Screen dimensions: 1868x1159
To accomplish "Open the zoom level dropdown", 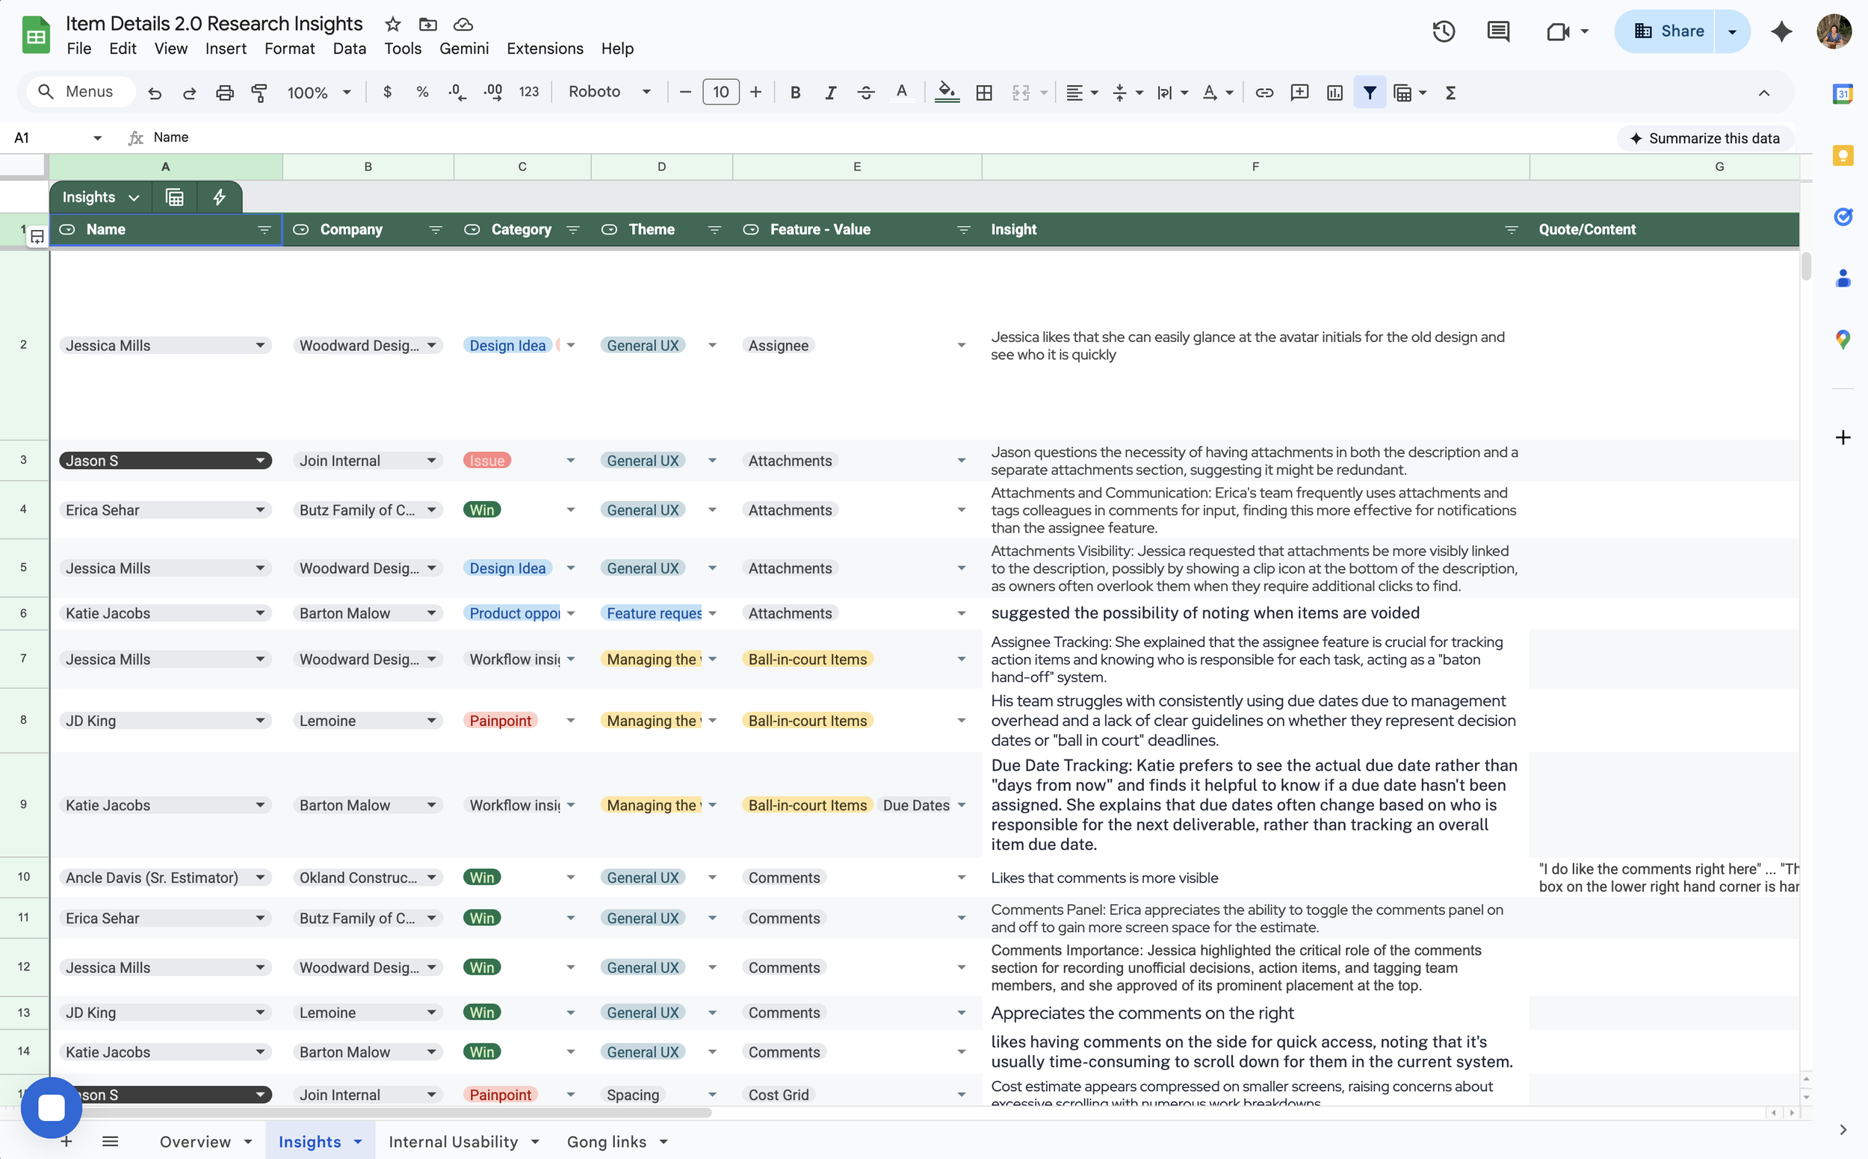I will (x=318, y=93).
